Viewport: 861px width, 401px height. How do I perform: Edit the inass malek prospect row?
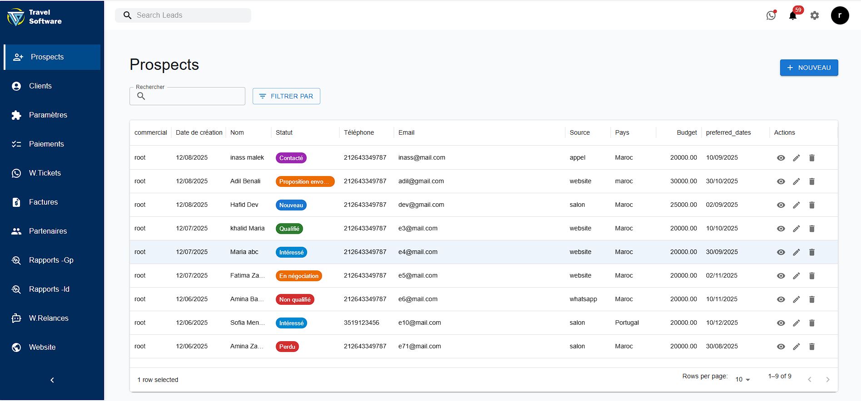click(x=796, y=158)
